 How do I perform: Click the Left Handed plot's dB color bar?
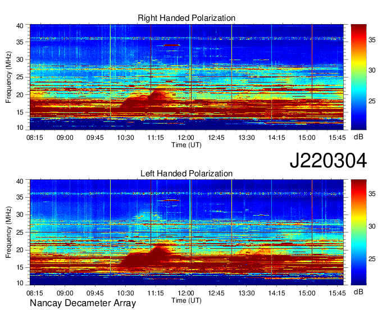click(x=358, y=233)
